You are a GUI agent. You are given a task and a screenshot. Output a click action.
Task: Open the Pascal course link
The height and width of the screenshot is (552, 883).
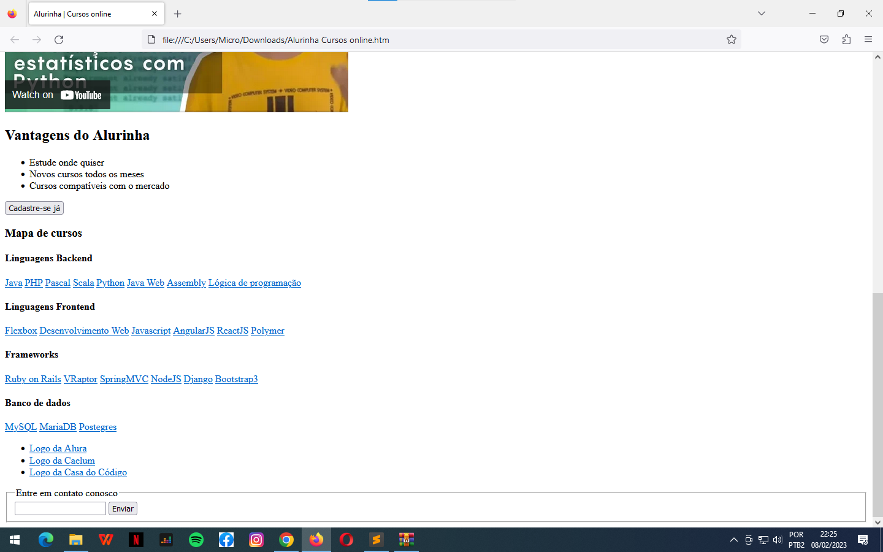58,283
